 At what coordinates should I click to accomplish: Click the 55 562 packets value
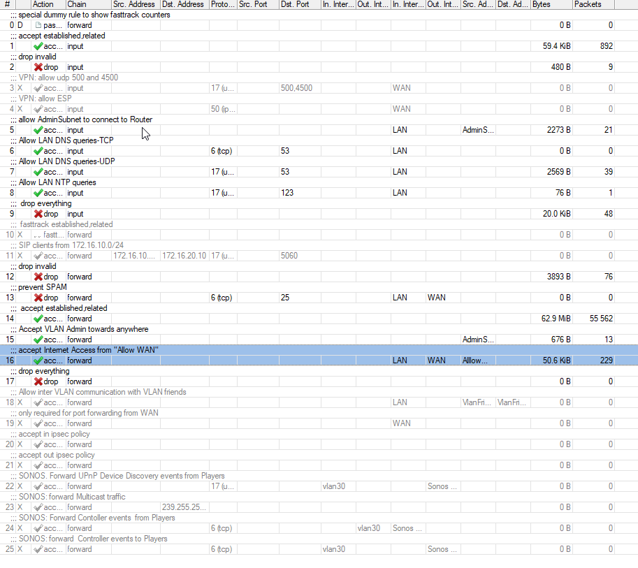pos(601,319)
